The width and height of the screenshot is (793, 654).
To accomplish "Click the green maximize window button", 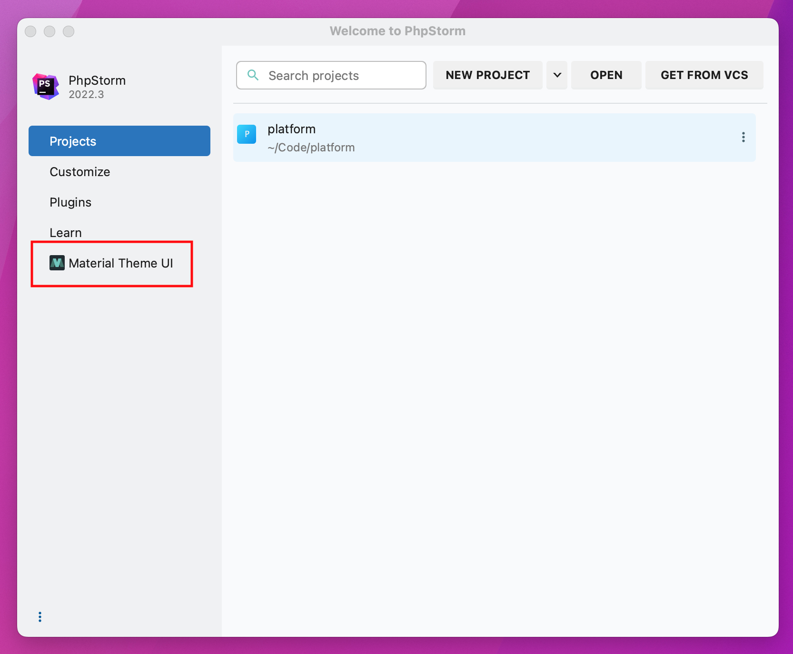I will [x=69, y=31].
